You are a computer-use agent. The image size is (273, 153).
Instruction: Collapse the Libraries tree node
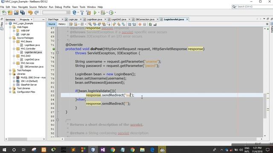click(x=10, y=74)
